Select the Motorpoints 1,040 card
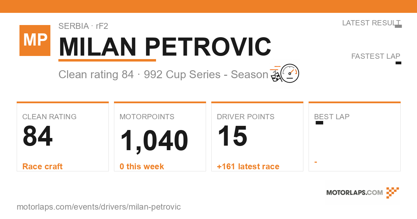Viewport: 417px width, 219px height. 160,137
